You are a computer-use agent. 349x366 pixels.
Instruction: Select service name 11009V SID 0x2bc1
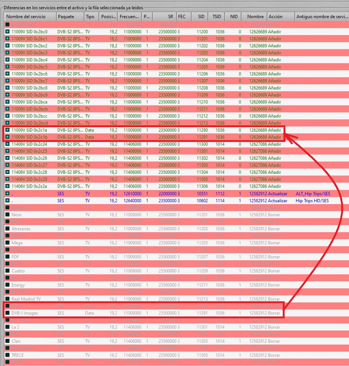(29, 38)
